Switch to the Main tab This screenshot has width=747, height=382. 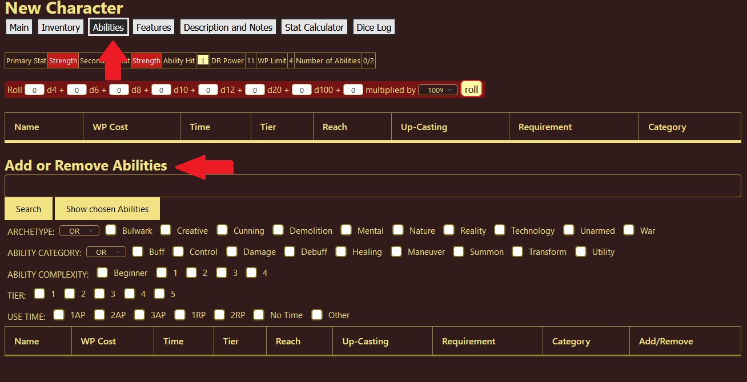(x=18, y=27)
